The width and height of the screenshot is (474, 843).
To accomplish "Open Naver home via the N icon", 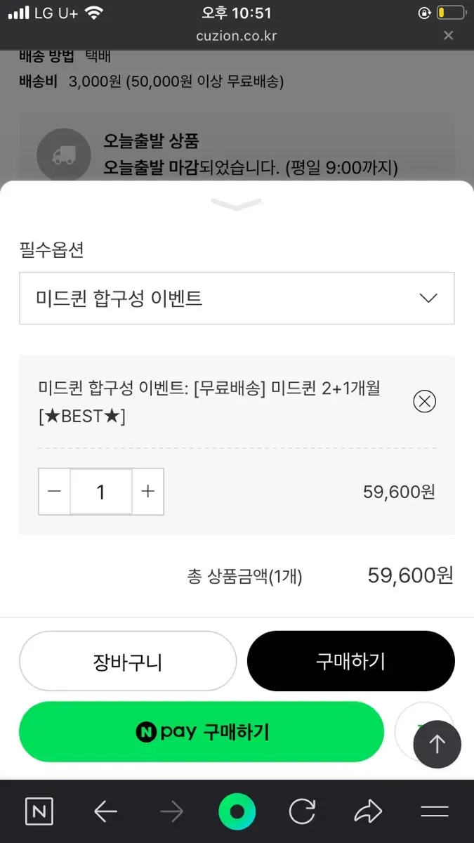I will coord(39,812).
